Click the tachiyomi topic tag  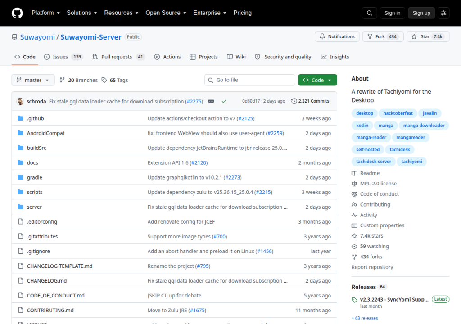pyautogui.click(x=411, y=162)
